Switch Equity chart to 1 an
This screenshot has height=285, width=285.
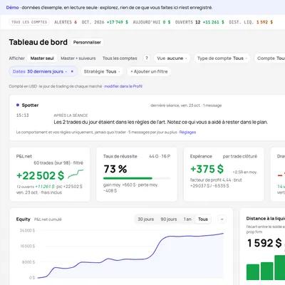(x=187, y=219)
